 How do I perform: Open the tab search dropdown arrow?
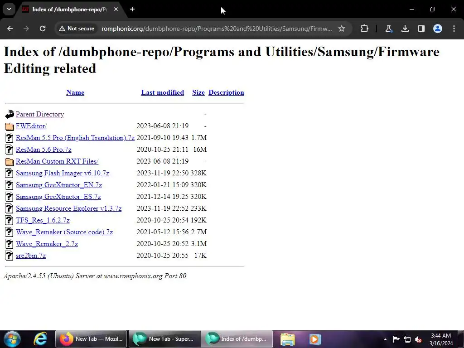[9, 9]
